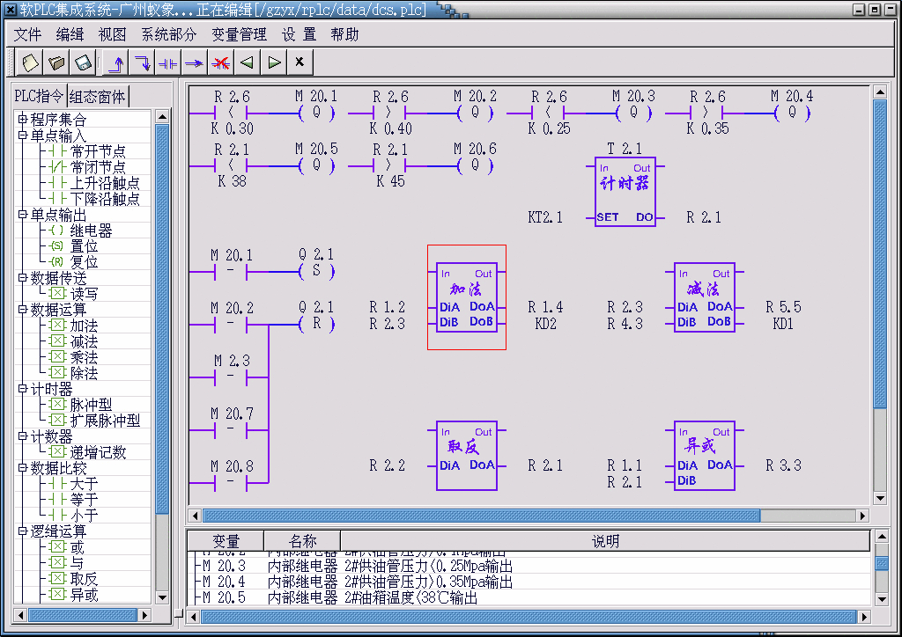The image size is (902, 637).
Task: Select the blue contact symbol tool
Action: click(168, 62)
